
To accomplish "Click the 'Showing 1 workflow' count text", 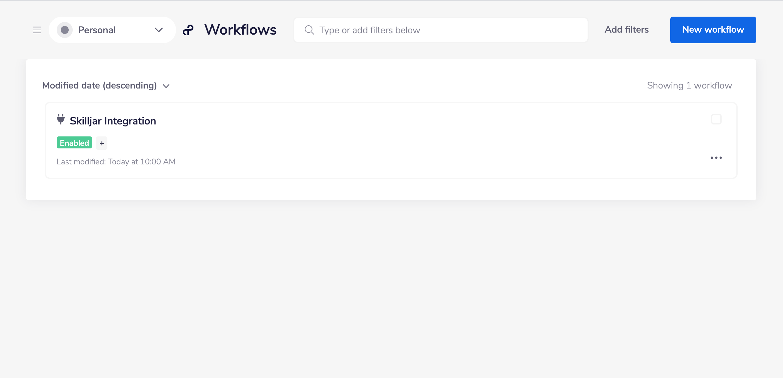I will click(689, 86).
